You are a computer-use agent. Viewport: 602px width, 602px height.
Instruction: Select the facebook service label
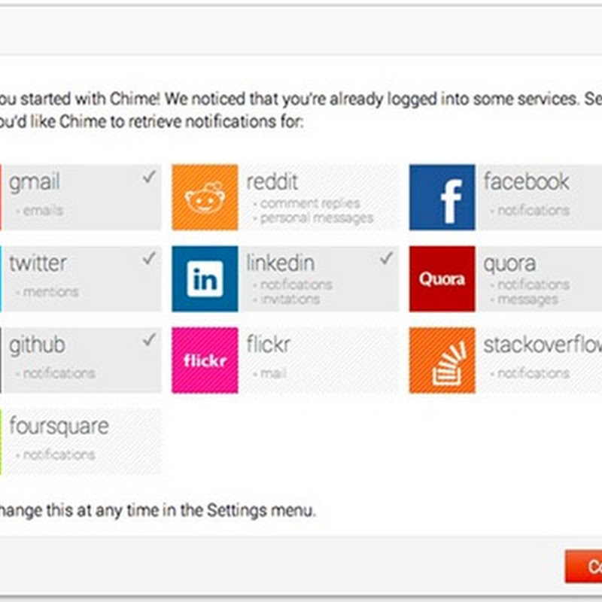(x=526, y=181)
